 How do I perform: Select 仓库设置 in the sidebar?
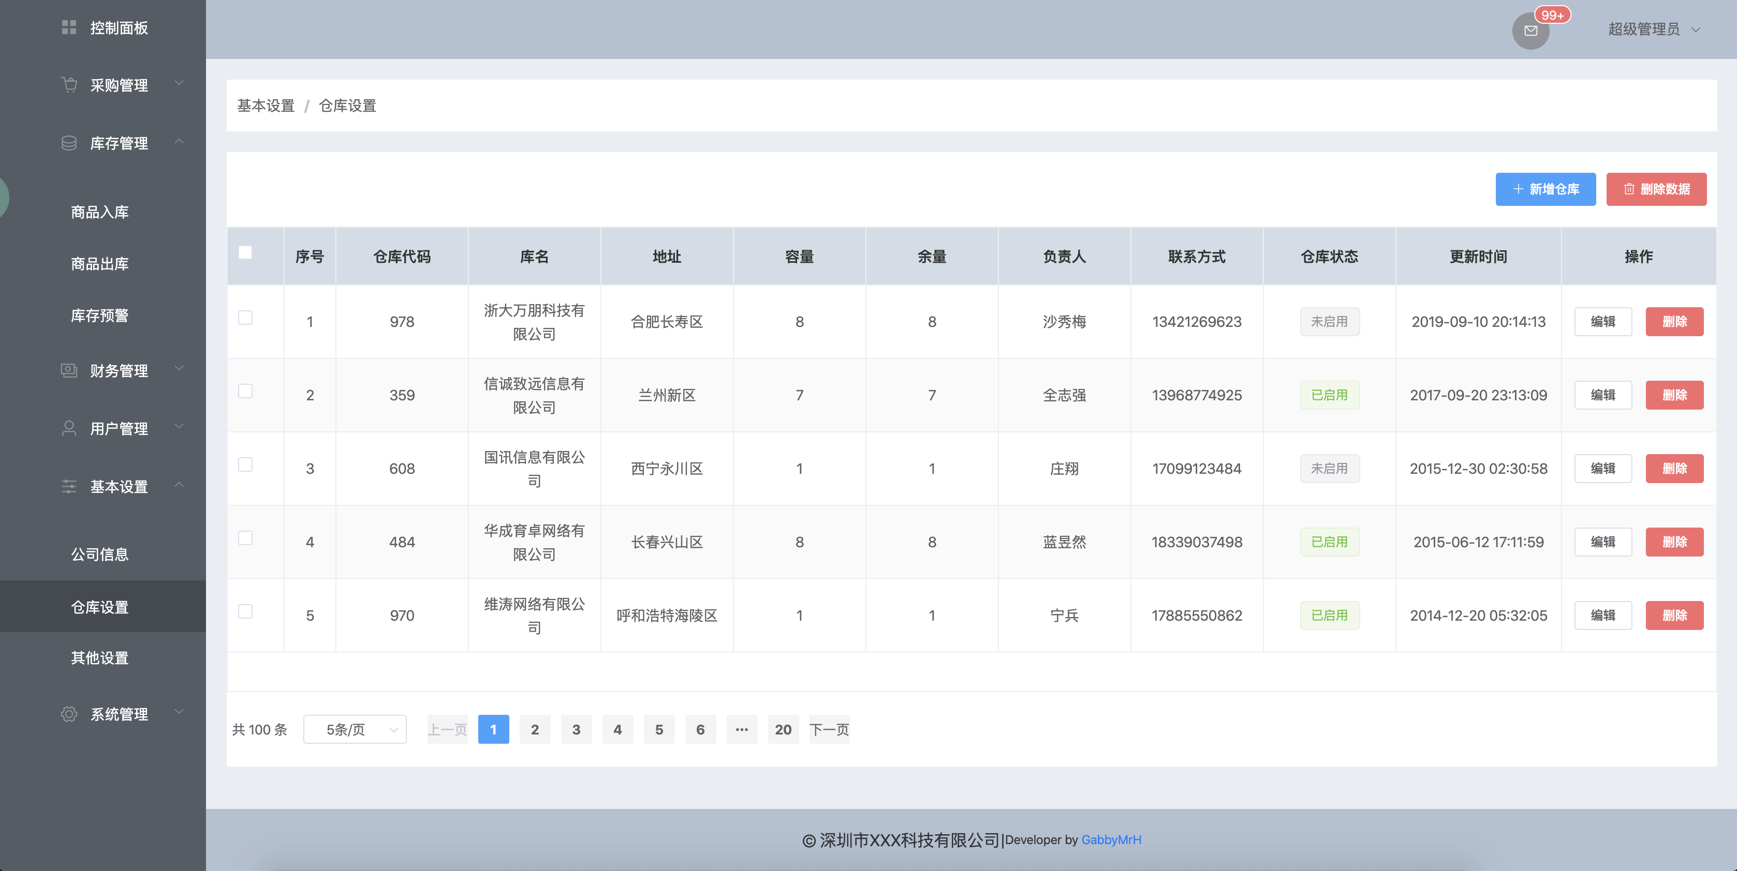tap(102, 607)
